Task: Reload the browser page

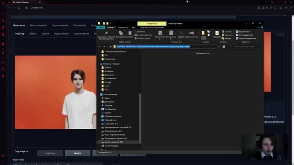Action: 19,8
